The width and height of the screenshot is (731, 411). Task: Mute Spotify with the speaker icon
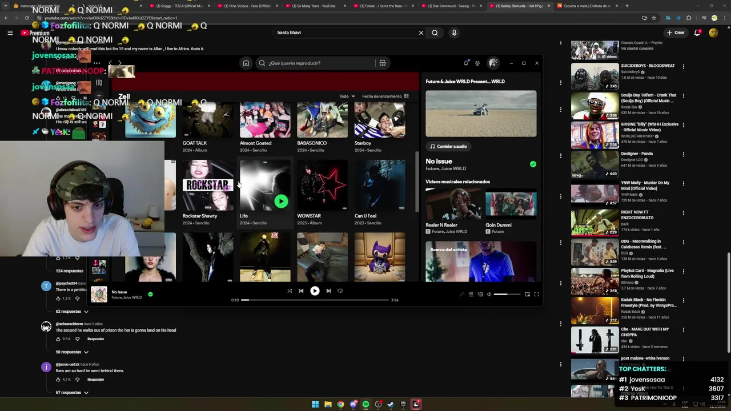(x=489, y=295)
